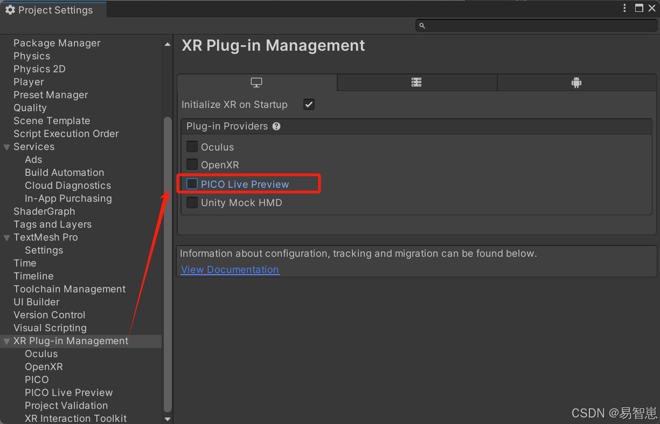Select the TextMesh Pro category
This screenshot has height=424, width=660.
(x=46, y=237)
